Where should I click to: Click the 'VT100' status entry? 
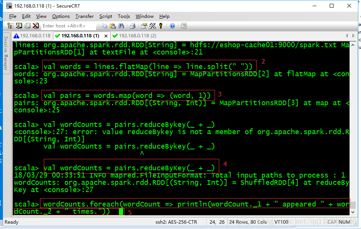coord(281,222)
